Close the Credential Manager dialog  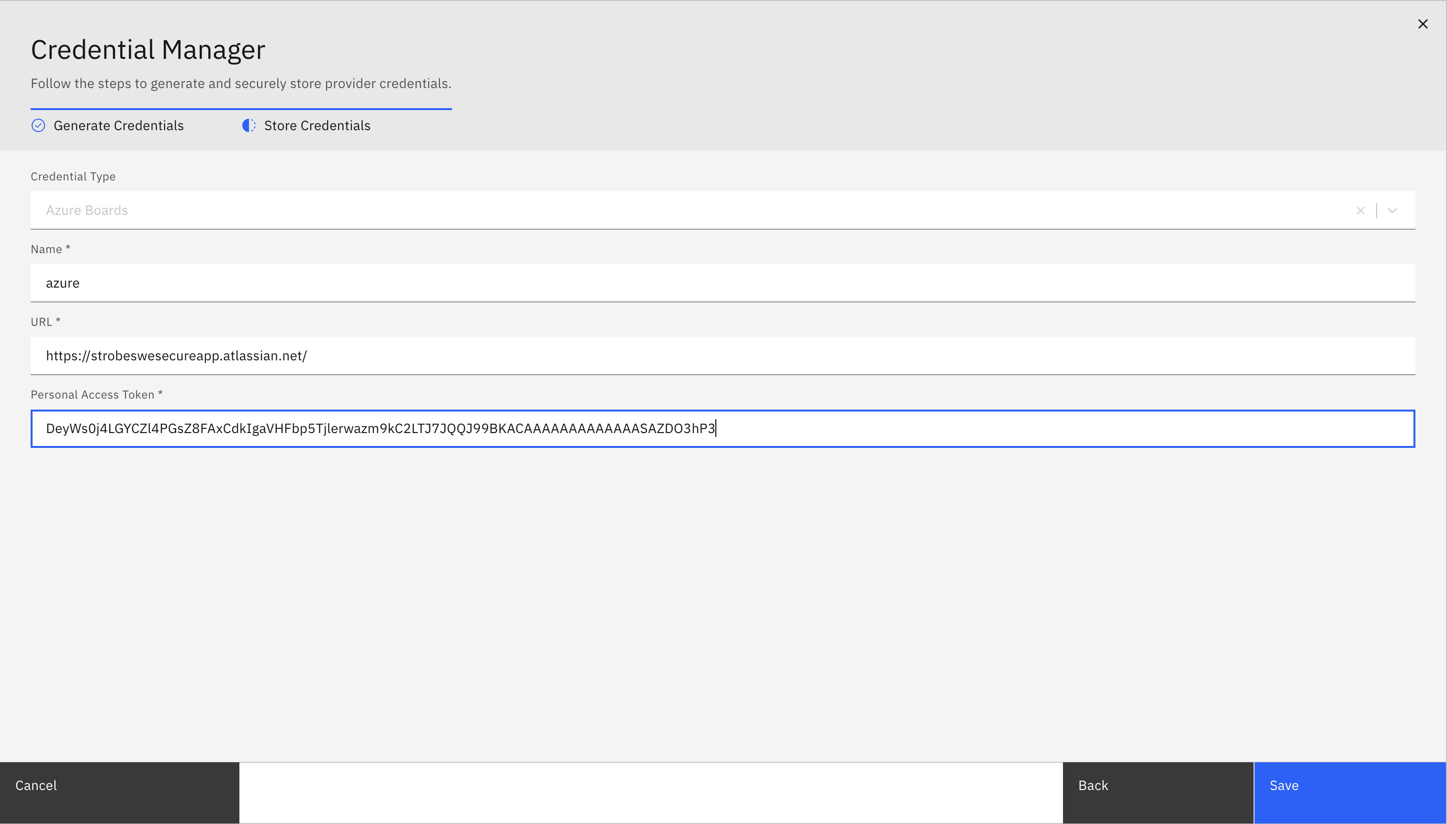(x=1422, y=24)
